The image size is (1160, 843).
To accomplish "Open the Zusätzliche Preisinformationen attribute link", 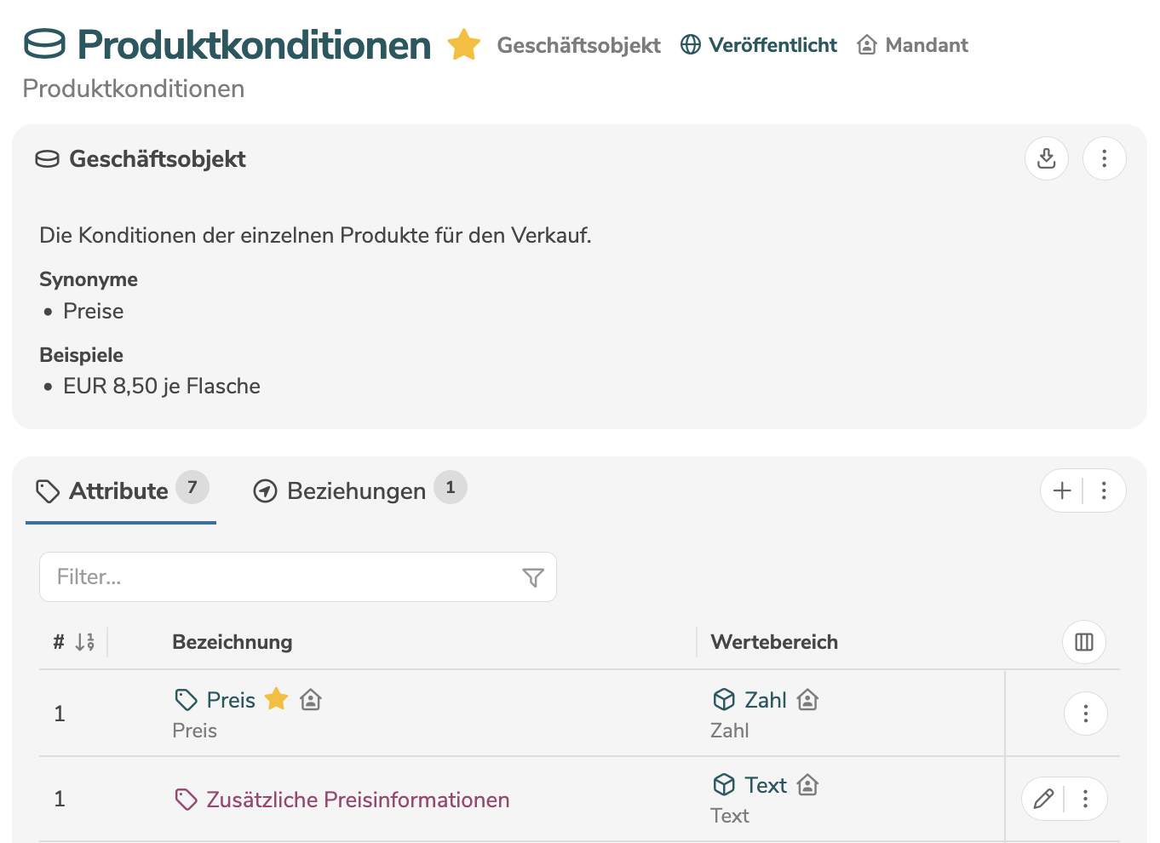I will [x=358, y=799].
